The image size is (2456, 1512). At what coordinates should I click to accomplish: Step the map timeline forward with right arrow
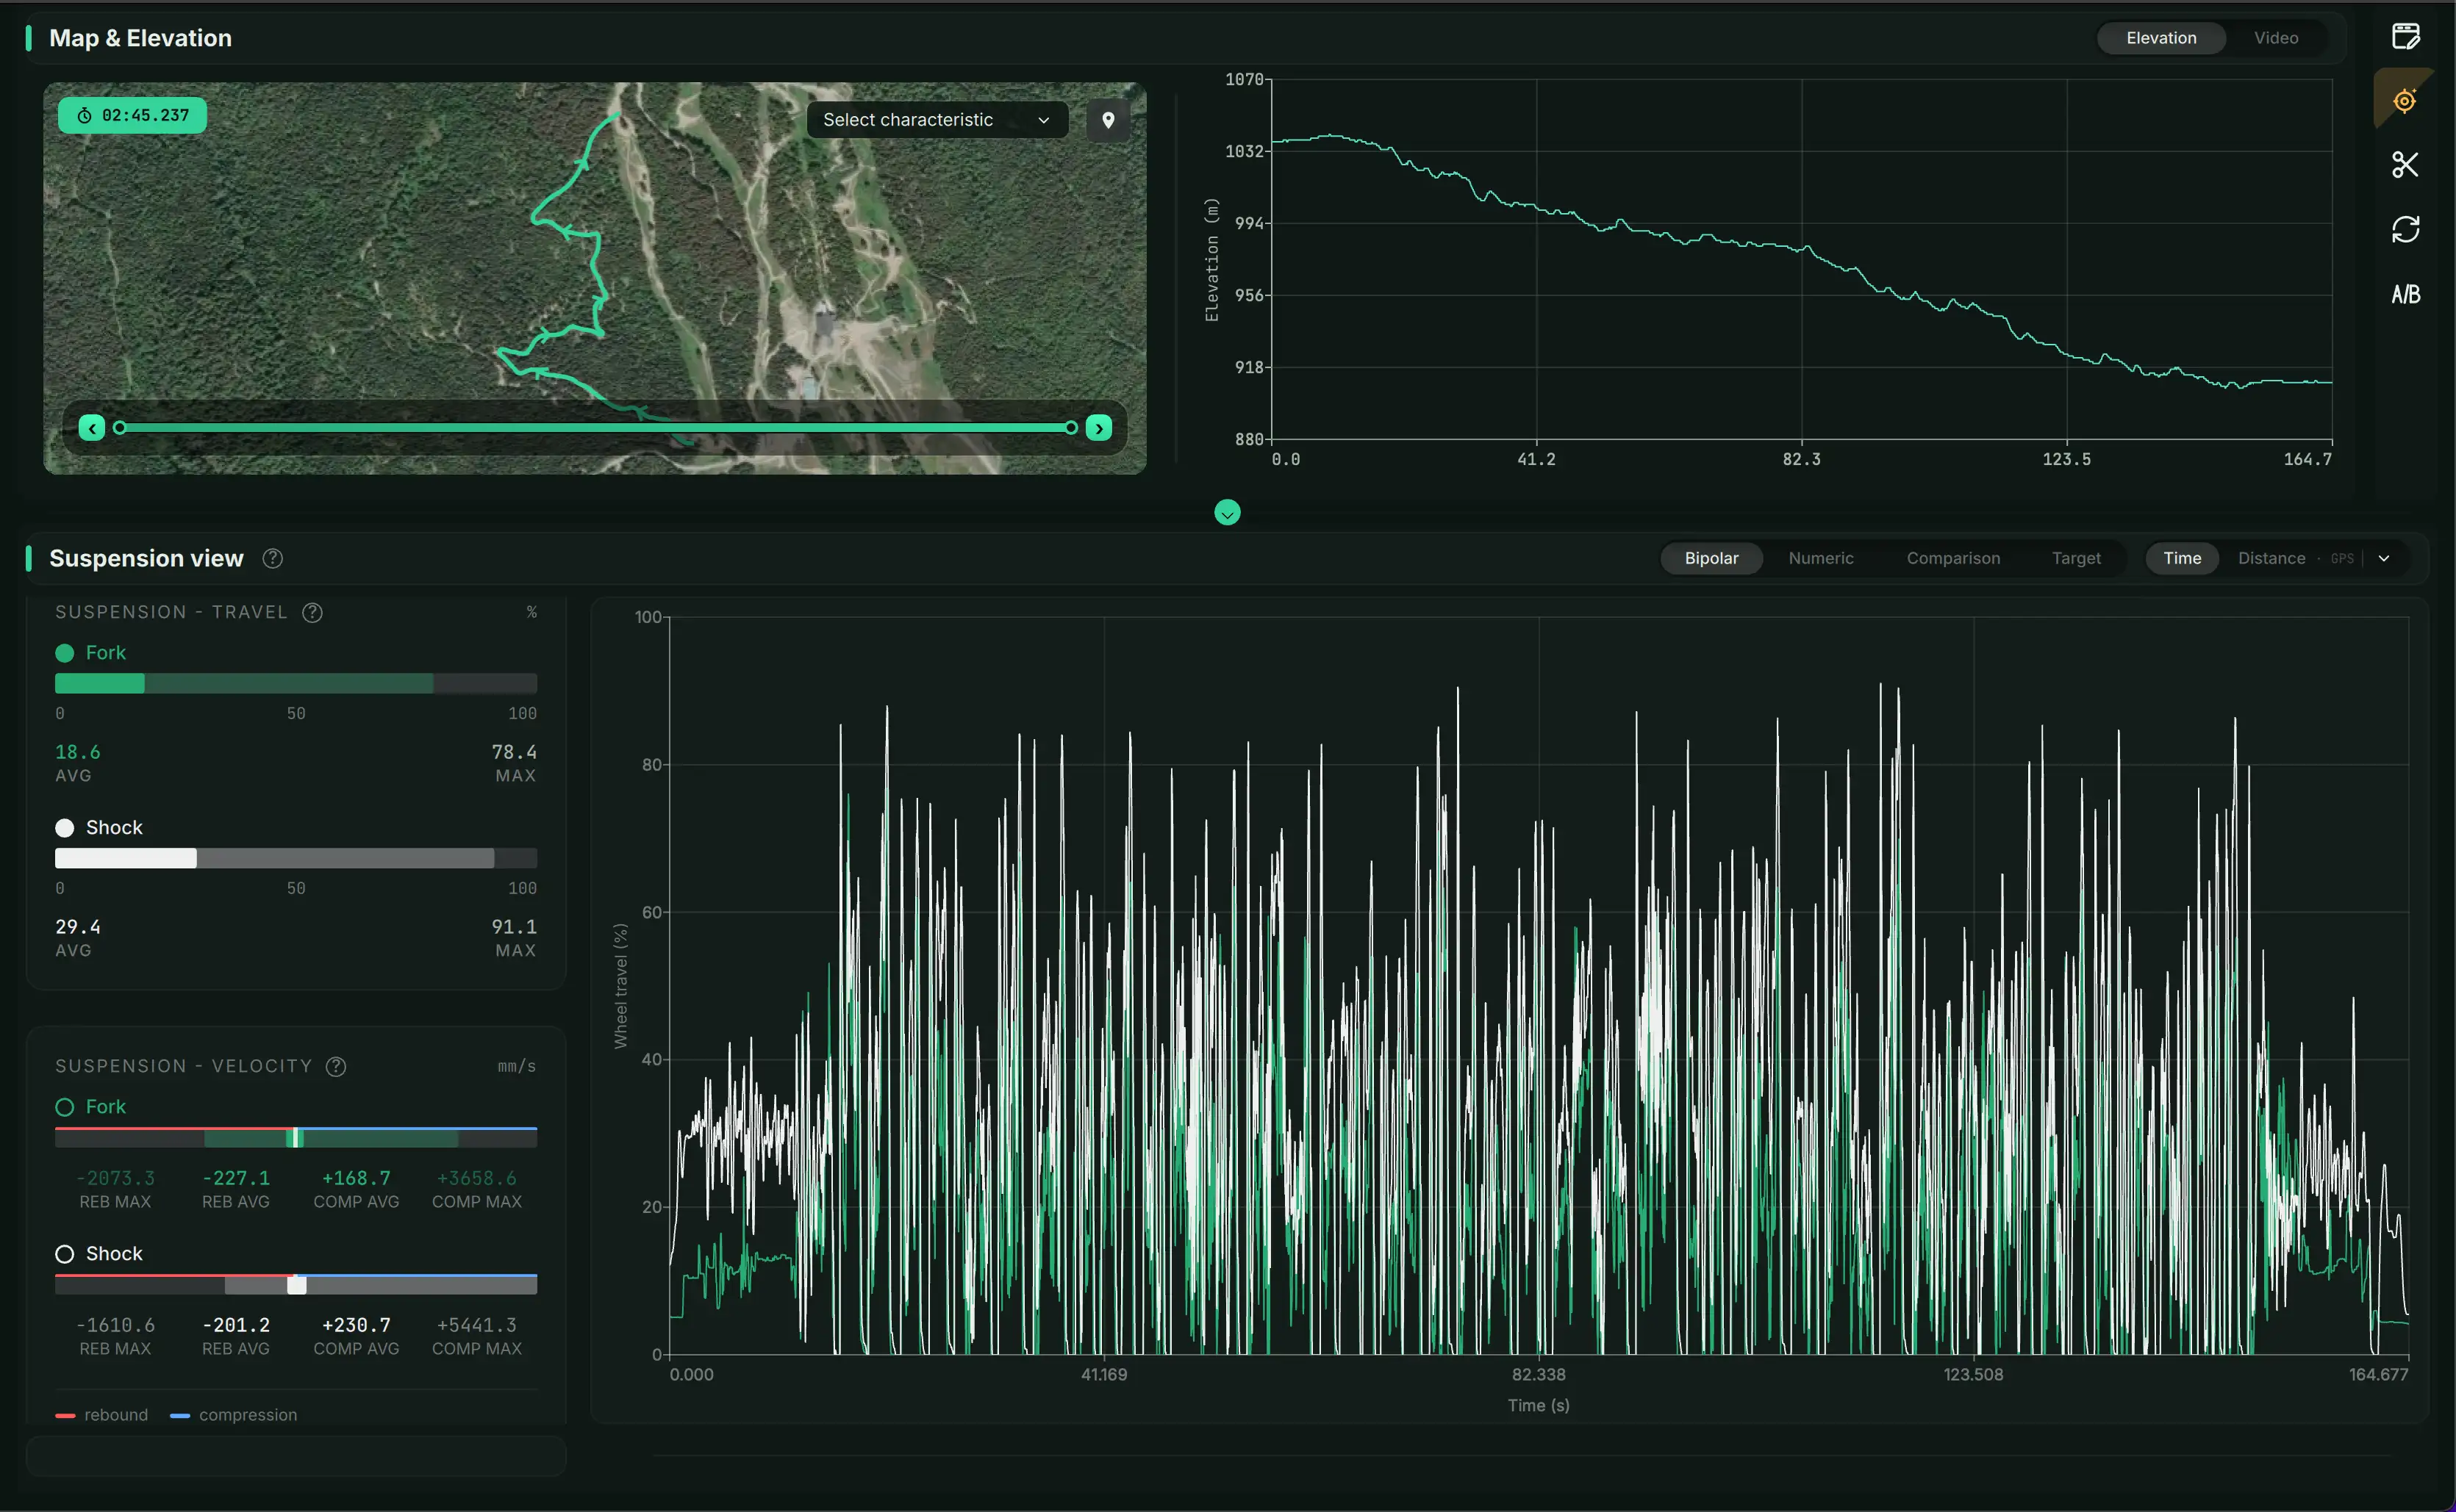pyautogui.click(x=1098, y=428)
